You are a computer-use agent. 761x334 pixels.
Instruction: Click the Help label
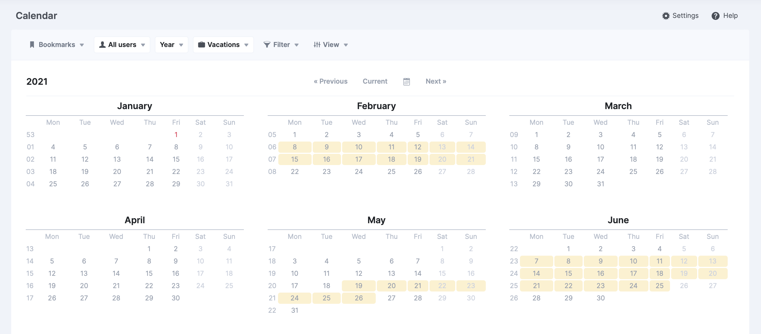730,16
